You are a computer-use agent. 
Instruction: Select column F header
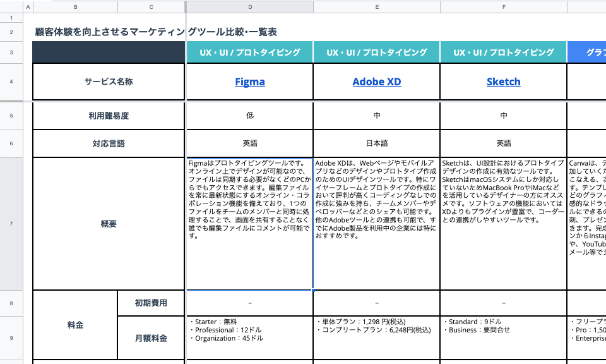pyautogui.click(x=504, y=7)
